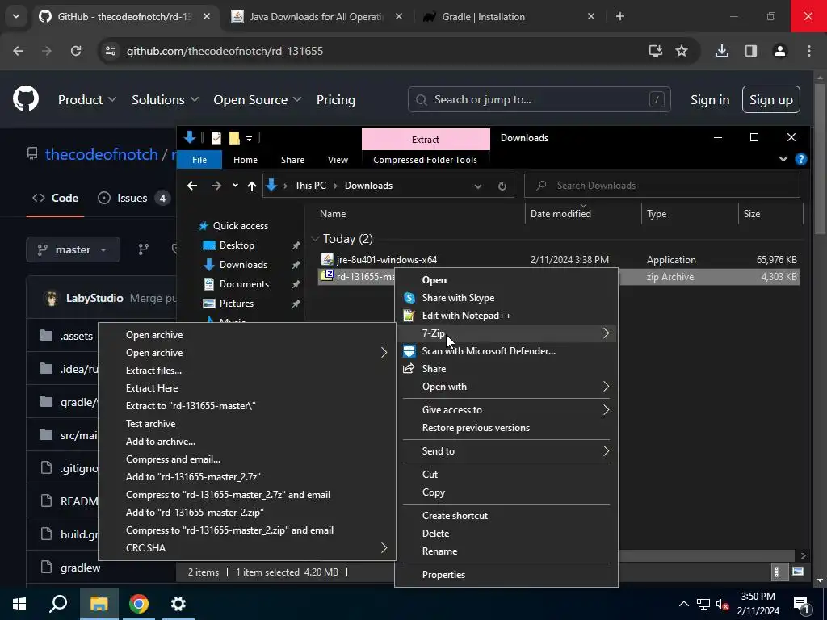Screen dimensions: 827x620
Task: Click the browser back arrow
Action: (18, 51)
